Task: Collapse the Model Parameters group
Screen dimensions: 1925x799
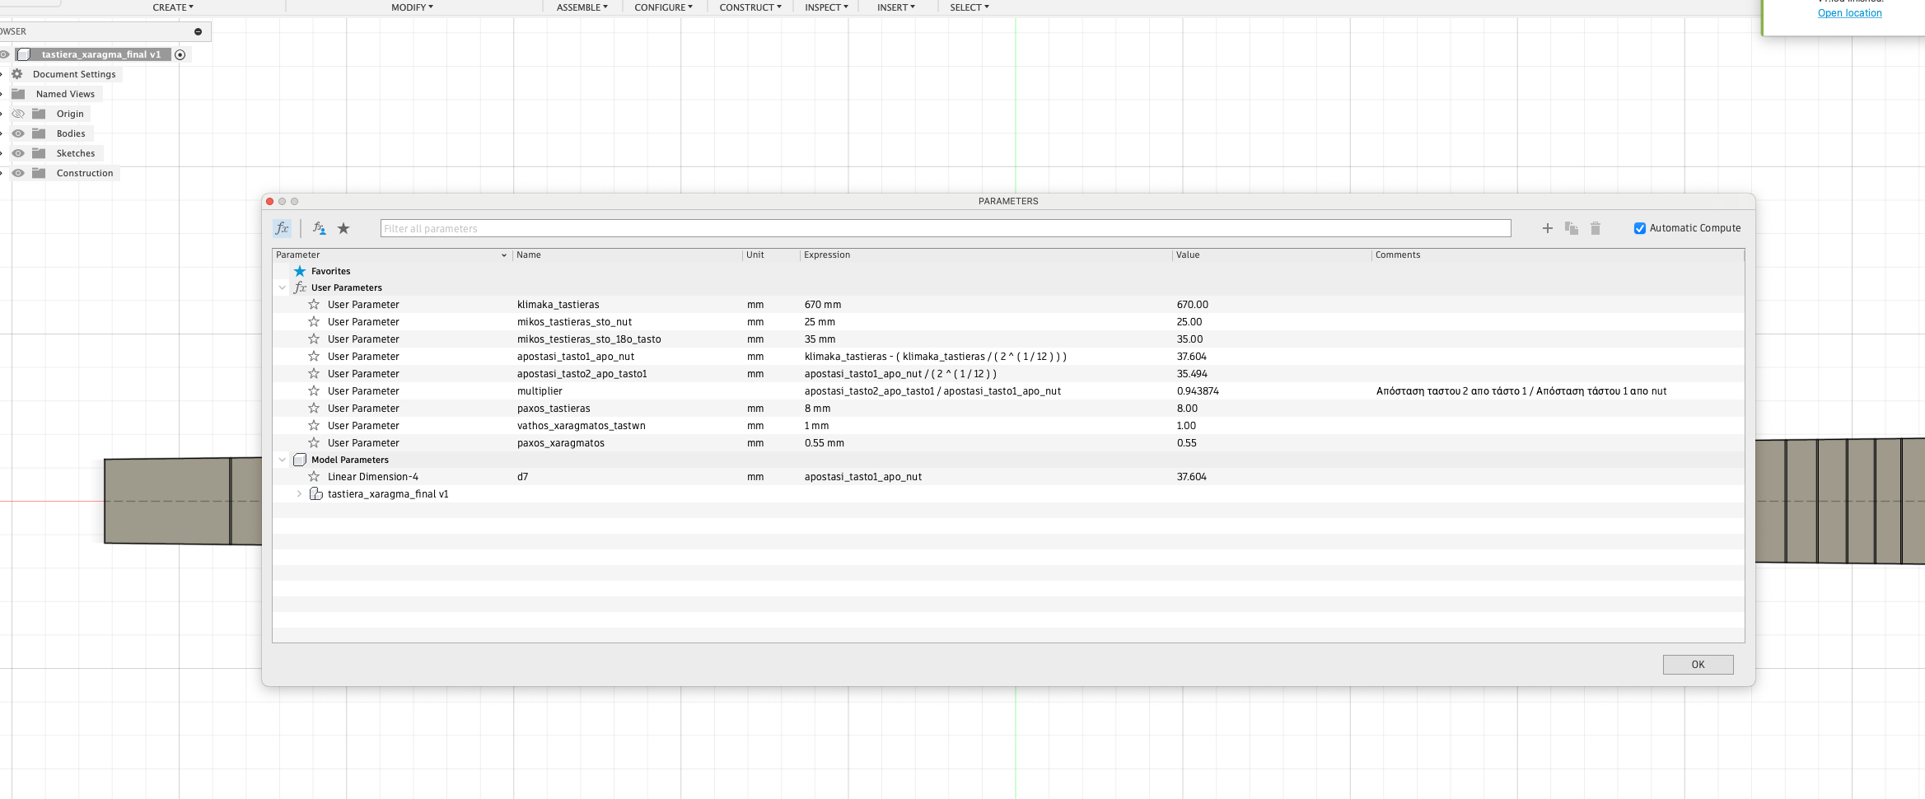Action: (283, 460)
